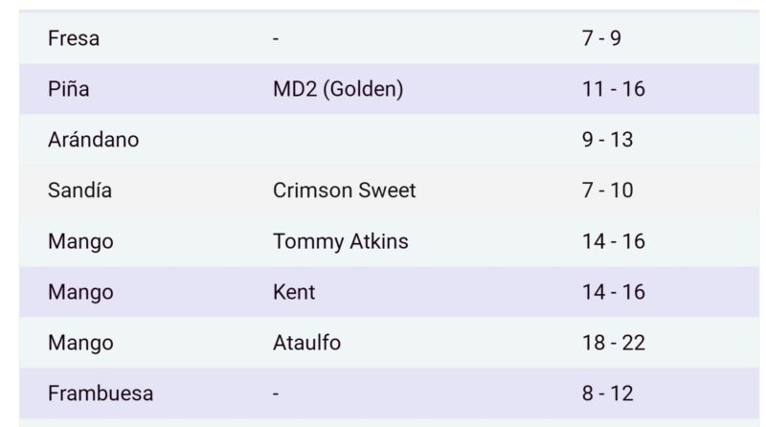Click the 18 - 22 range value
This screenshot has width=766, height=427.
tap(613, 343)
